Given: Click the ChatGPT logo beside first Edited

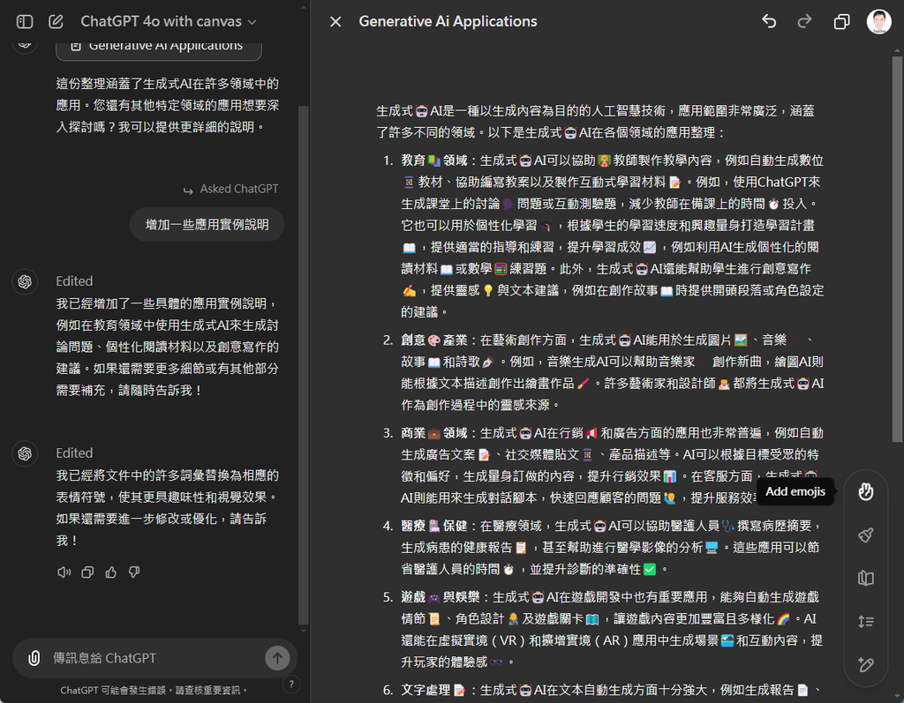Looking at the screenshot, I should pyautogui.click(x=25, y=281).
